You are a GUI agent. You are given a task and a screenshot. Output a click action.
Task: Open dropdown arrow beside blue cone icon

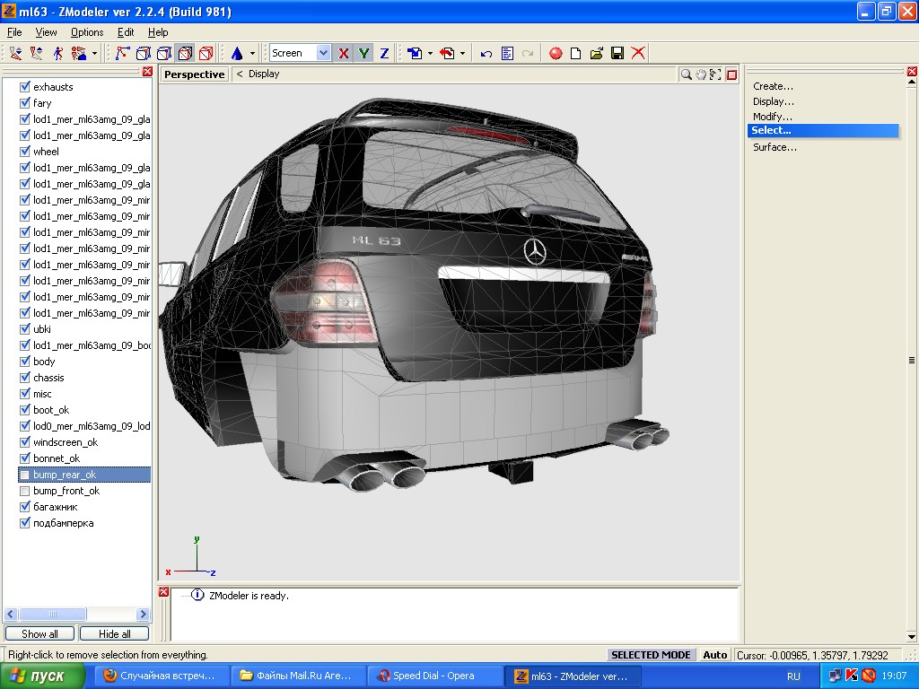click(252, 53)
